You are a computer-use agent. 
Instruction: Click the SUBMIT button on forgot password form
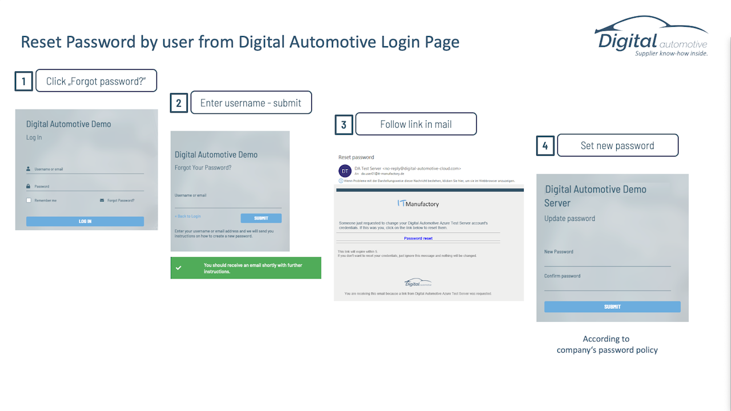tap(261, 218)
